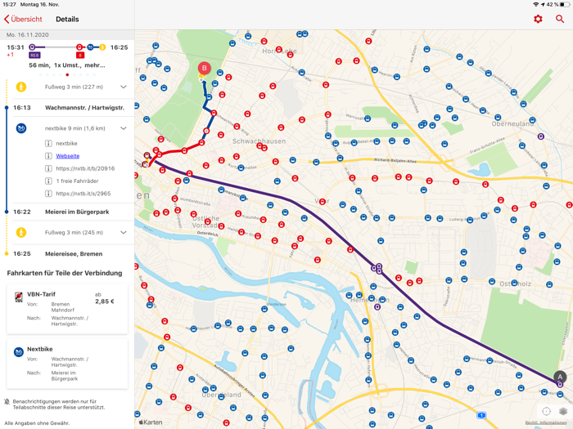Click date header Mo. 16.11.2020
The height and width of the screenshot is (429, 573).
27,35
